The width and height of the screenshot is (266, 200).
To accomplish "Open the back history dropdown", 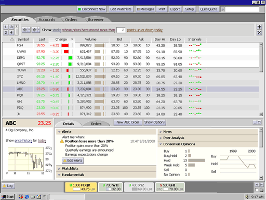I will coord(29,30).
